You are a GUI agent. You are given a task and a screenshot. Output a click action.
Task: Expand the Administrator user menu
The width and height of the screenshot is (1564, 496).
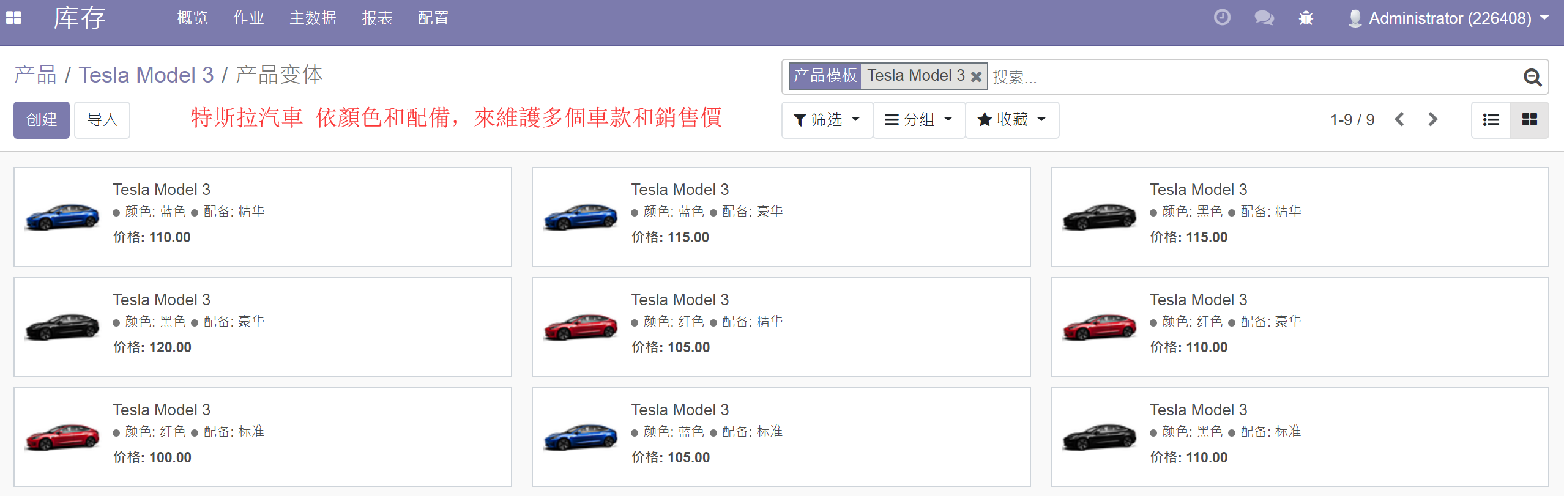(x=1449, y=18)
